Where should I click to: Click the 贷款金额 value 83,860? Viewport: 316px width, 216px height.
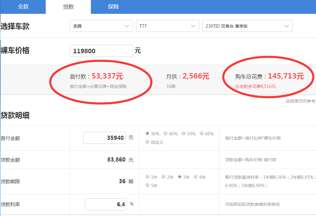pos(116,159)
